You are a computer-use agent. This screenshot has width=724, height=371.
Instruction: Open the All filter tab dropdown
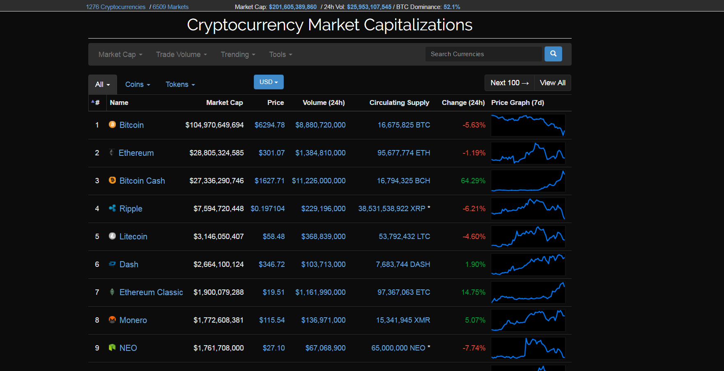point(103,84)
